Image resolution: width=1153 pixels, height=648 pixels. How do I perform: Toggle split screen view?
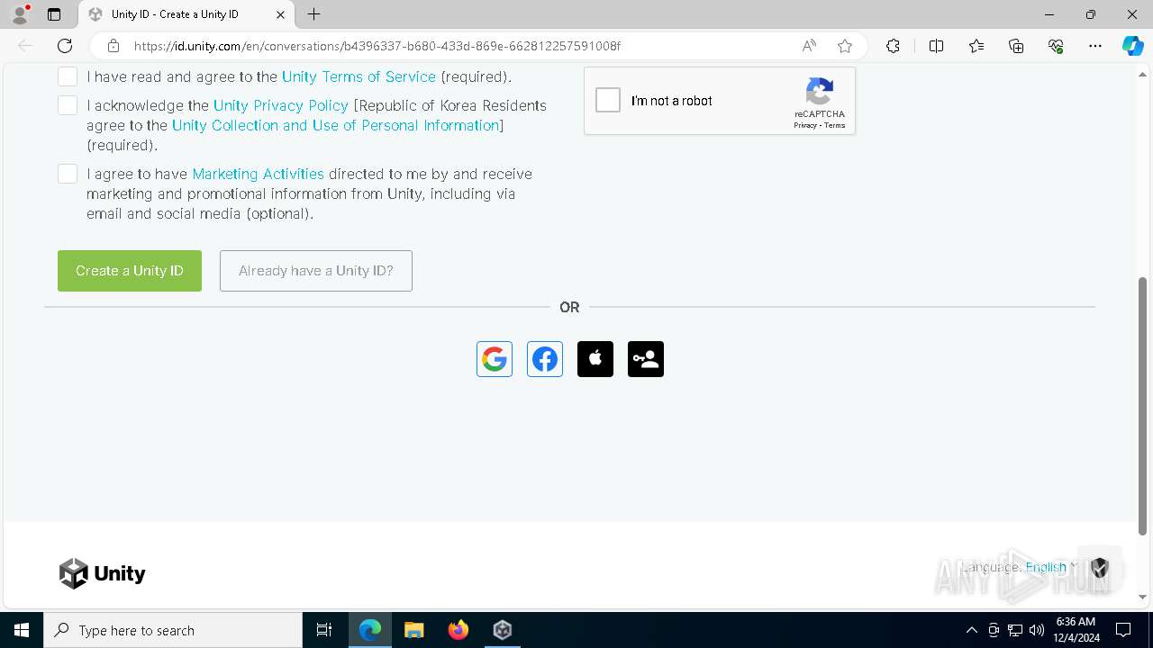click(936, 46)
